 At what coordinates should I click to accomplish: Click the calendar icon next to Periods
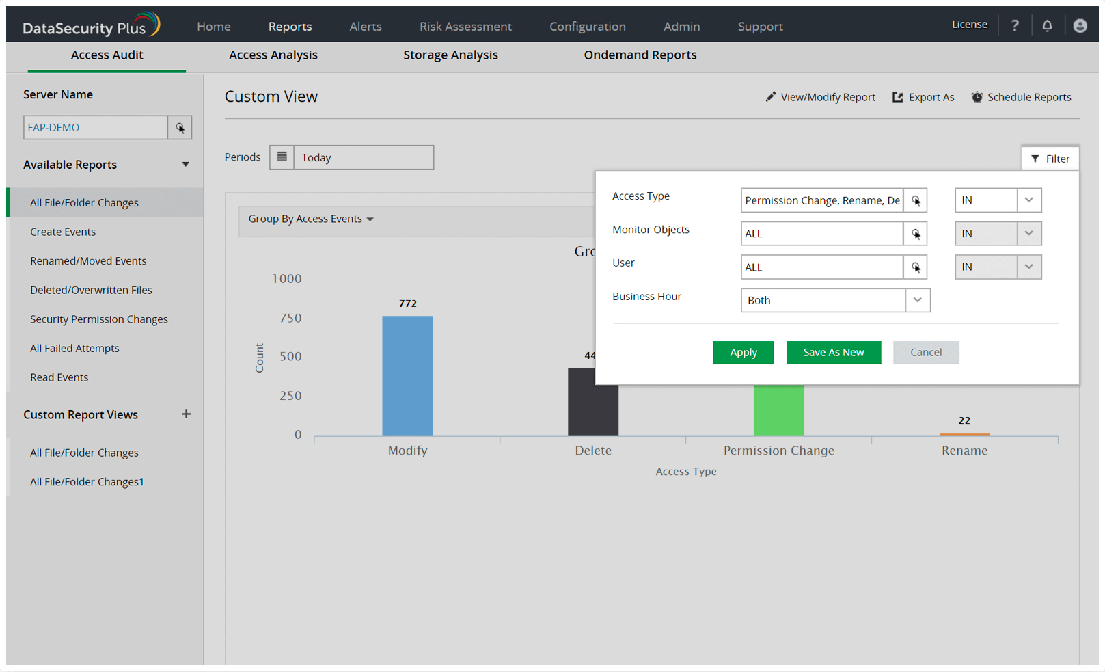click(x=282, y=157)
